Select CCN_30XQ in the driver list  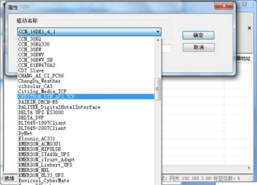coord(86,39)
